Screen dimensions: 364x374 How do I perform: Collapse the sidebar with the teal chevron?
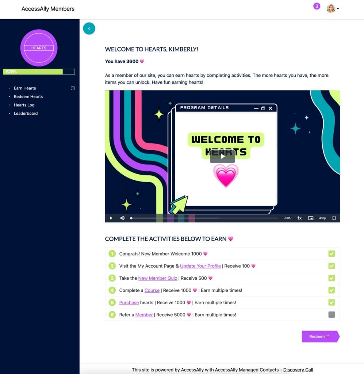[89, 28]
